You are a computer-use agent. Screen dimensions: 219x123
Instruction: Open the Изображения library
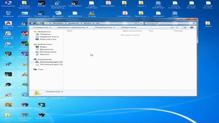[46, 52]
